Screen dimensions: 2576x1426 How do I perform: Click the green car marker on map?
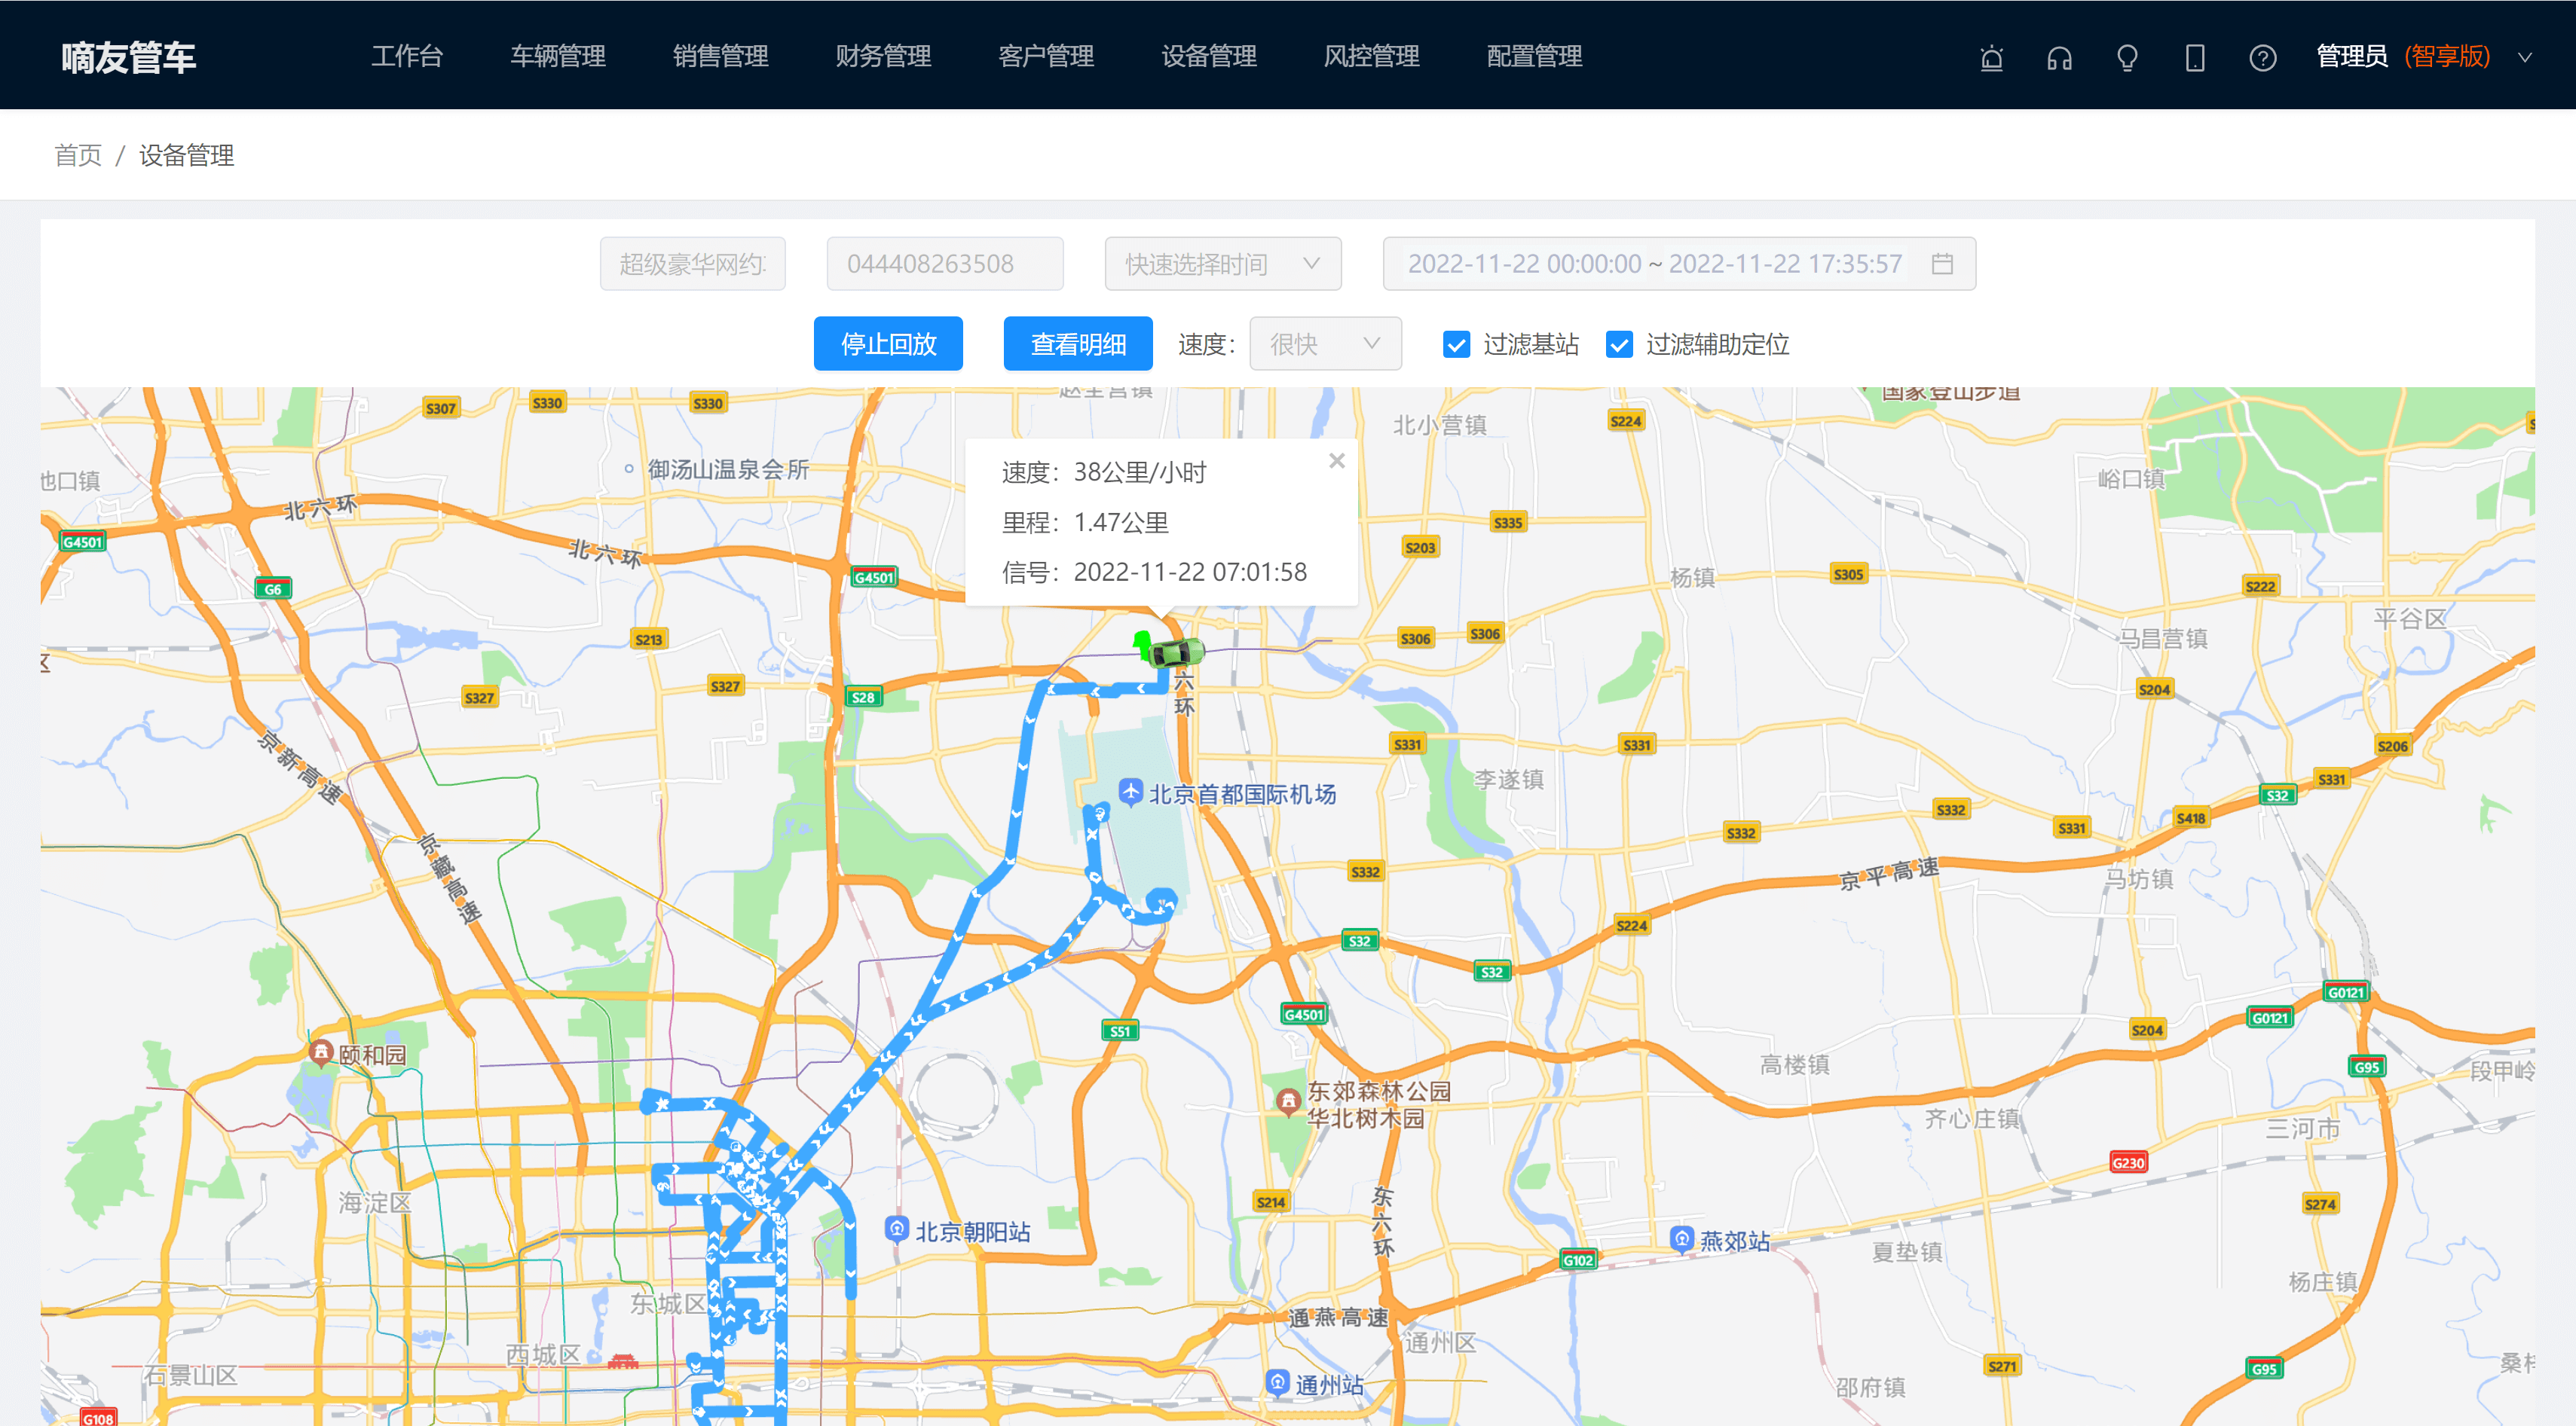(1176, 652)
